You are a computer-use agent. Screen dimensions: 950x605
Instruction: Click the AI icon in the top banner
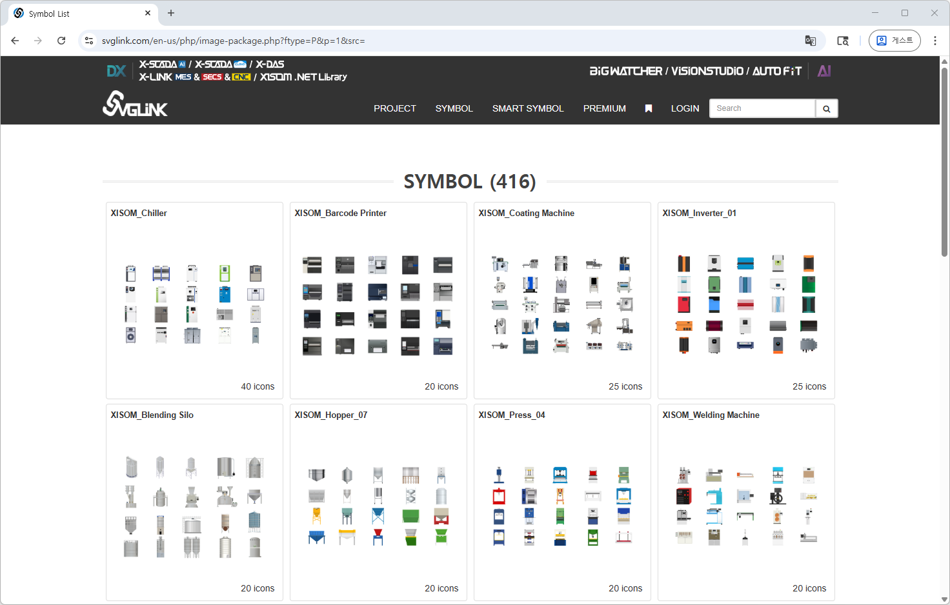point(824,71)
